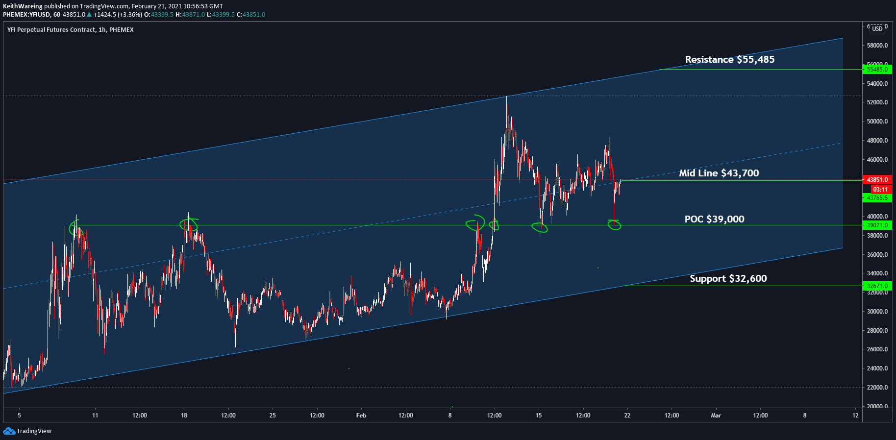Select the Mid Line $43,700 annotation
The width and height of the screenshot is (896, 440).
pyautogui.click(x=719, y=173)
